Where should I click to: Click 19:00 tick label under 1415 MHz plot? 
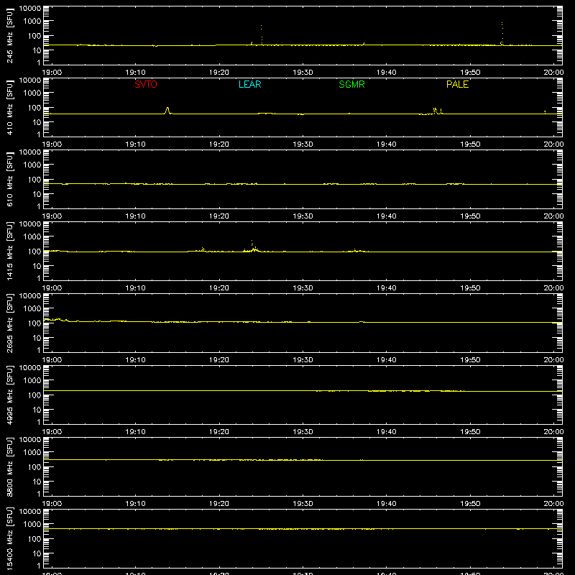(52, 288)
